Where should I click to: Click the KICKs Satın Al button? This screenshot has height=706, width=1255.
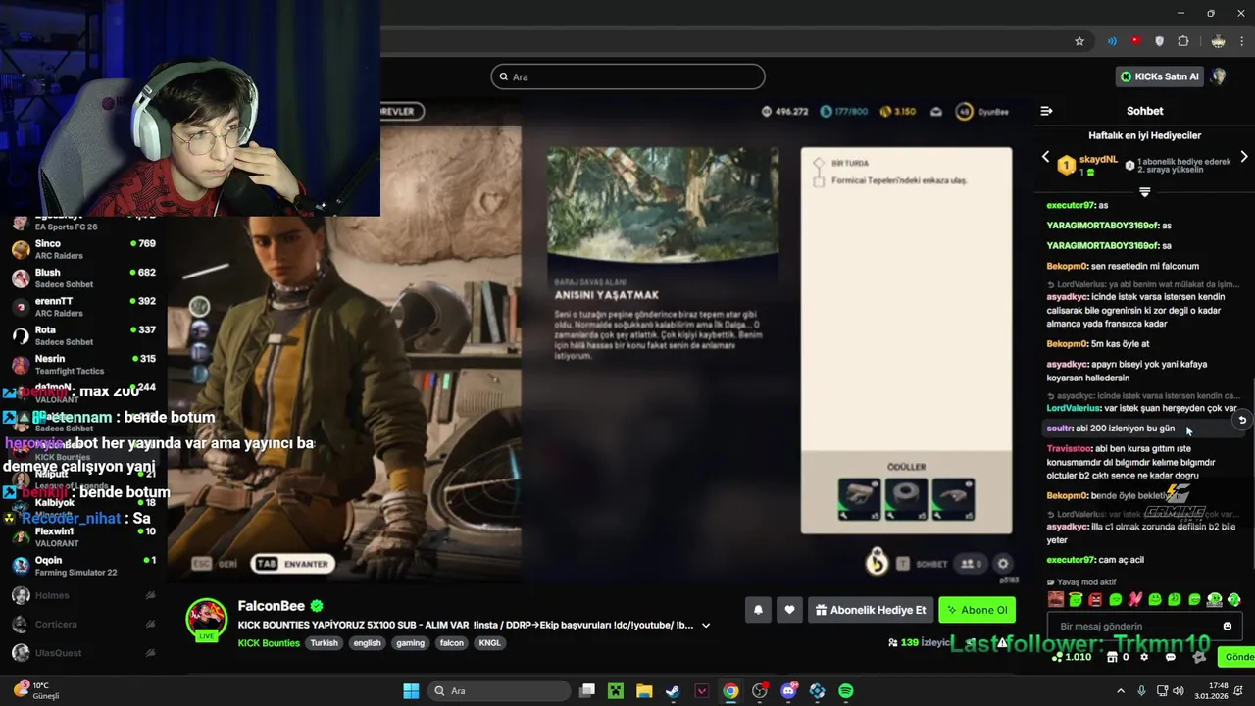(x=1159, y=76)
